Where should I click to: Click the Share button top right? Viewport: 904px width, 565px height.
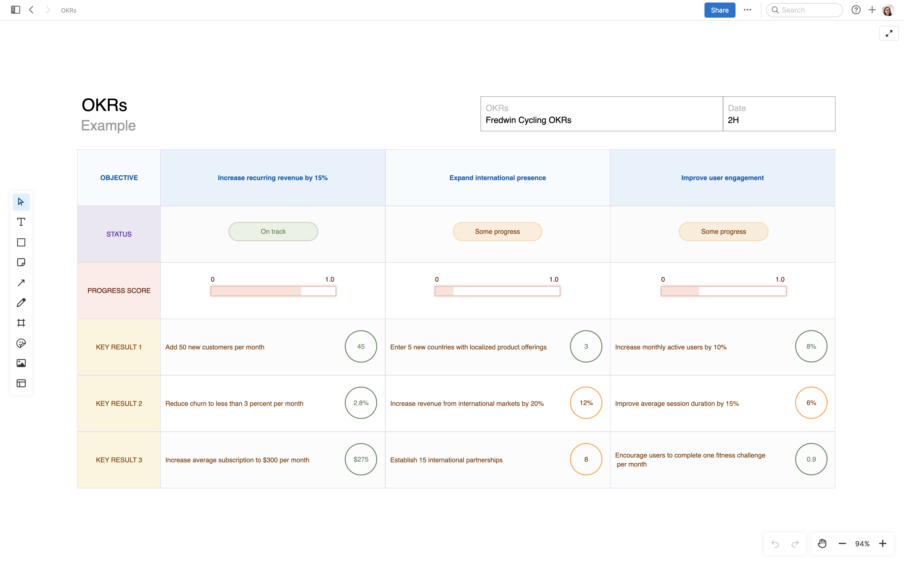coord(719,10)
